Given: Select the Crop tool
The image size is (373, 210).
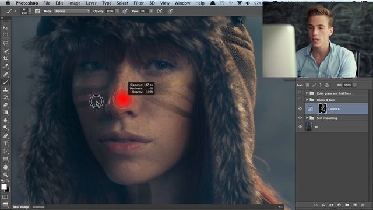Looking at the screenshot, I should [x=5, y=58].
